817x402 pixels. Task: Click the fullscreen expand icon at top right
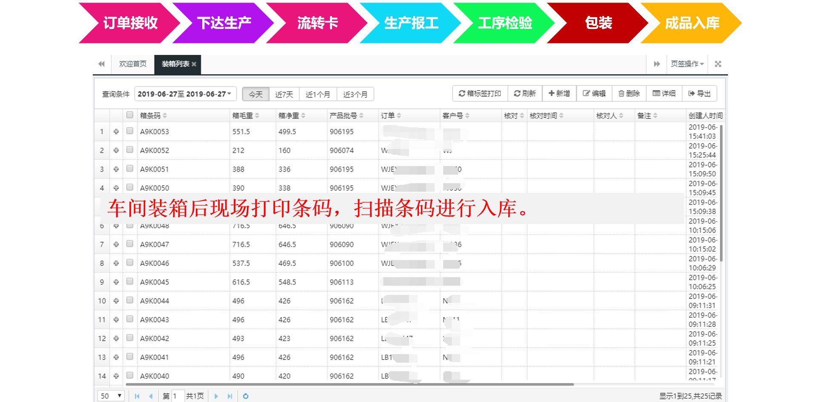(718, 64)
